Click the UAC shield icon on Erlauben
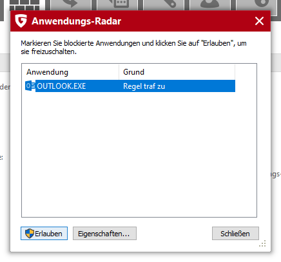 coord(30,233)
